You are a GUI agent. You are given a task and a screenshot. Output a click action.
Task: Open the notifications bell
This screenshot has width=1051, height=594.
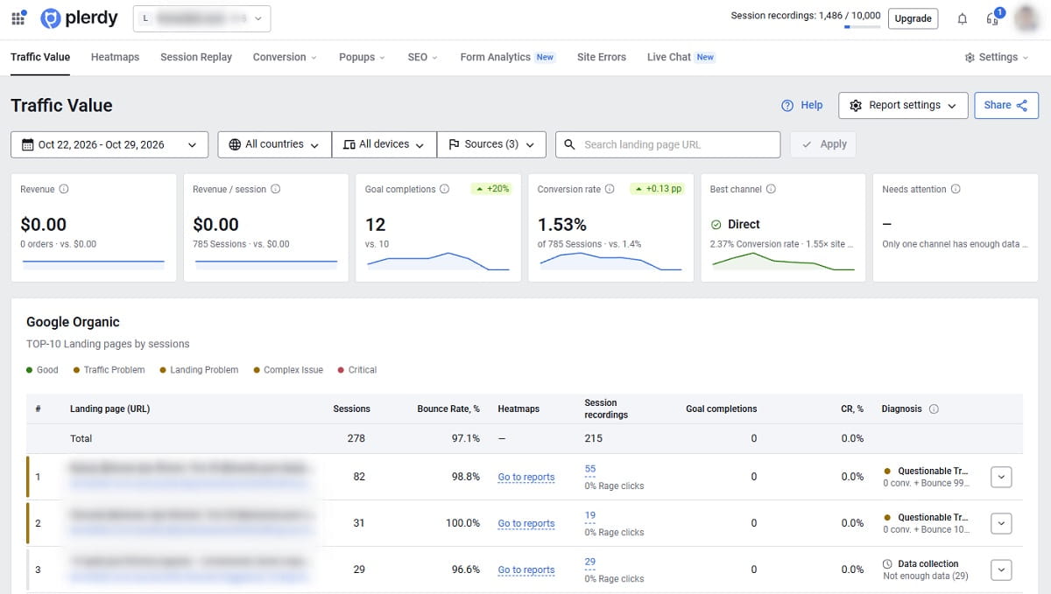(963, 18)
